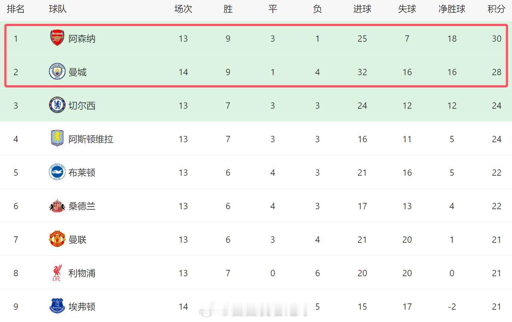Click the Arsenal club crest icon
The width and height of the screenshot is (512, 322).
coord(57,38)
